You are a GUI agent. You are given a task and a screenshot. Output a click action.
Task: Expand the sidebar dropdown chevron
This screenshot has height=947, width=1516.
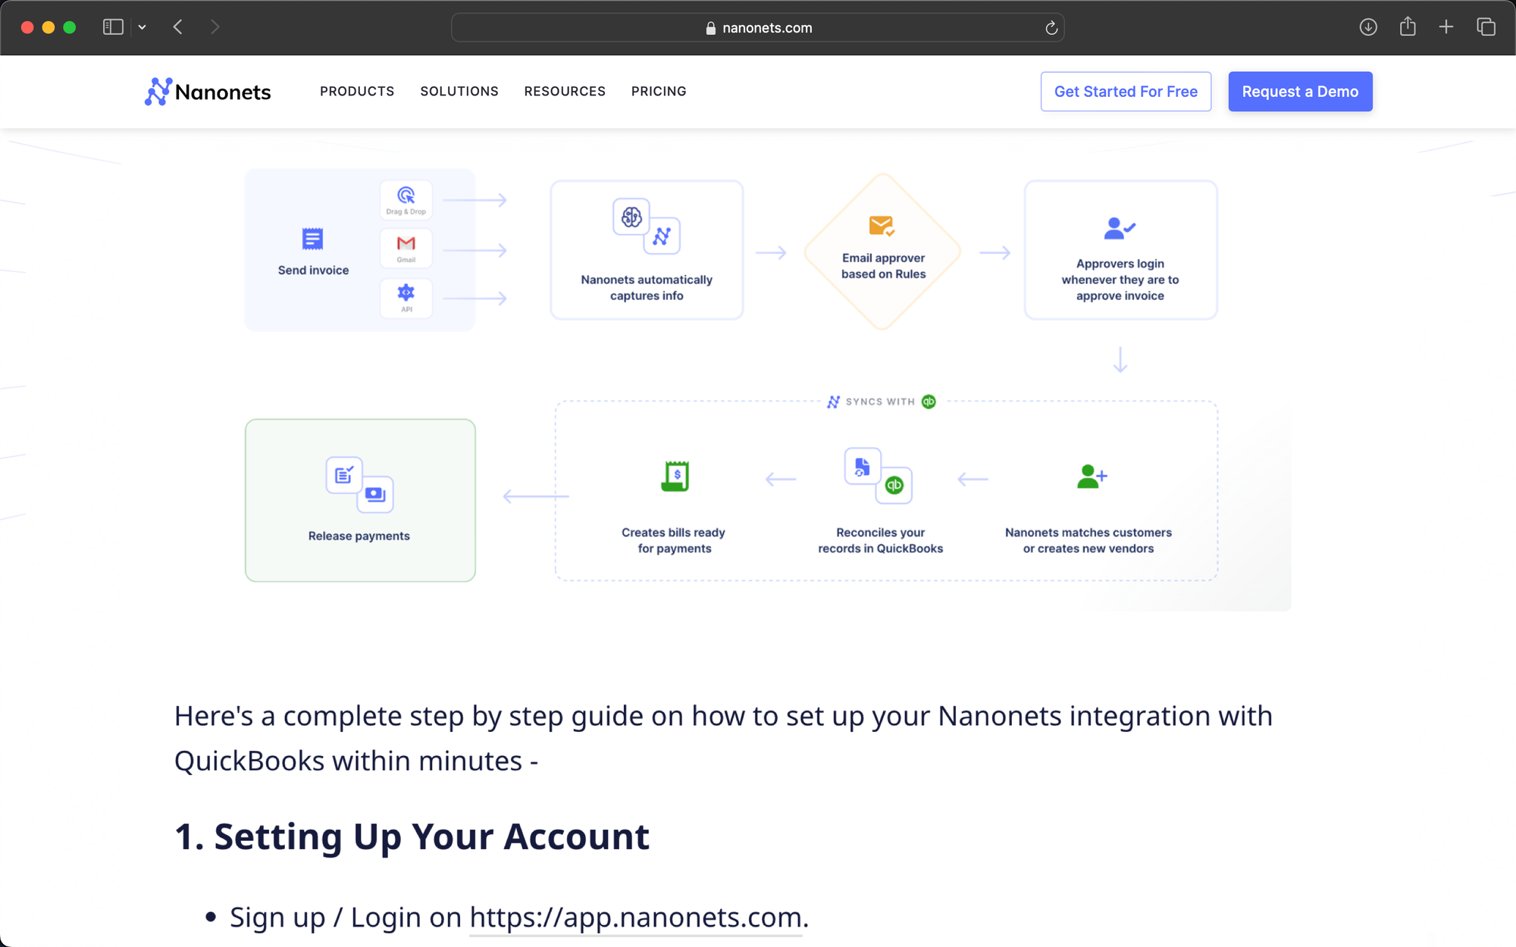point(142,27)
